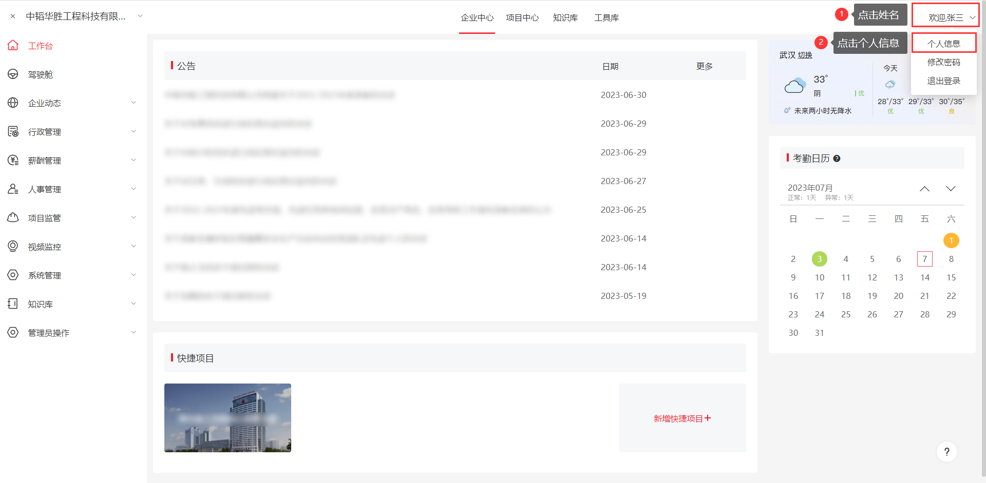Open the quick project building thumbnail
The width and height of the screenshot is (986, 483).
click(227, 417)
